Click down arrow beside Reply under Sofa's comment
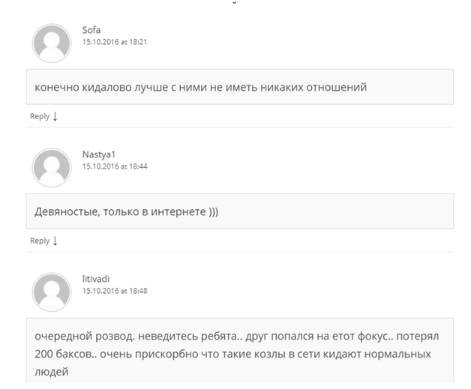The width and height of the screenshot is (471, 389). [55, 116]
